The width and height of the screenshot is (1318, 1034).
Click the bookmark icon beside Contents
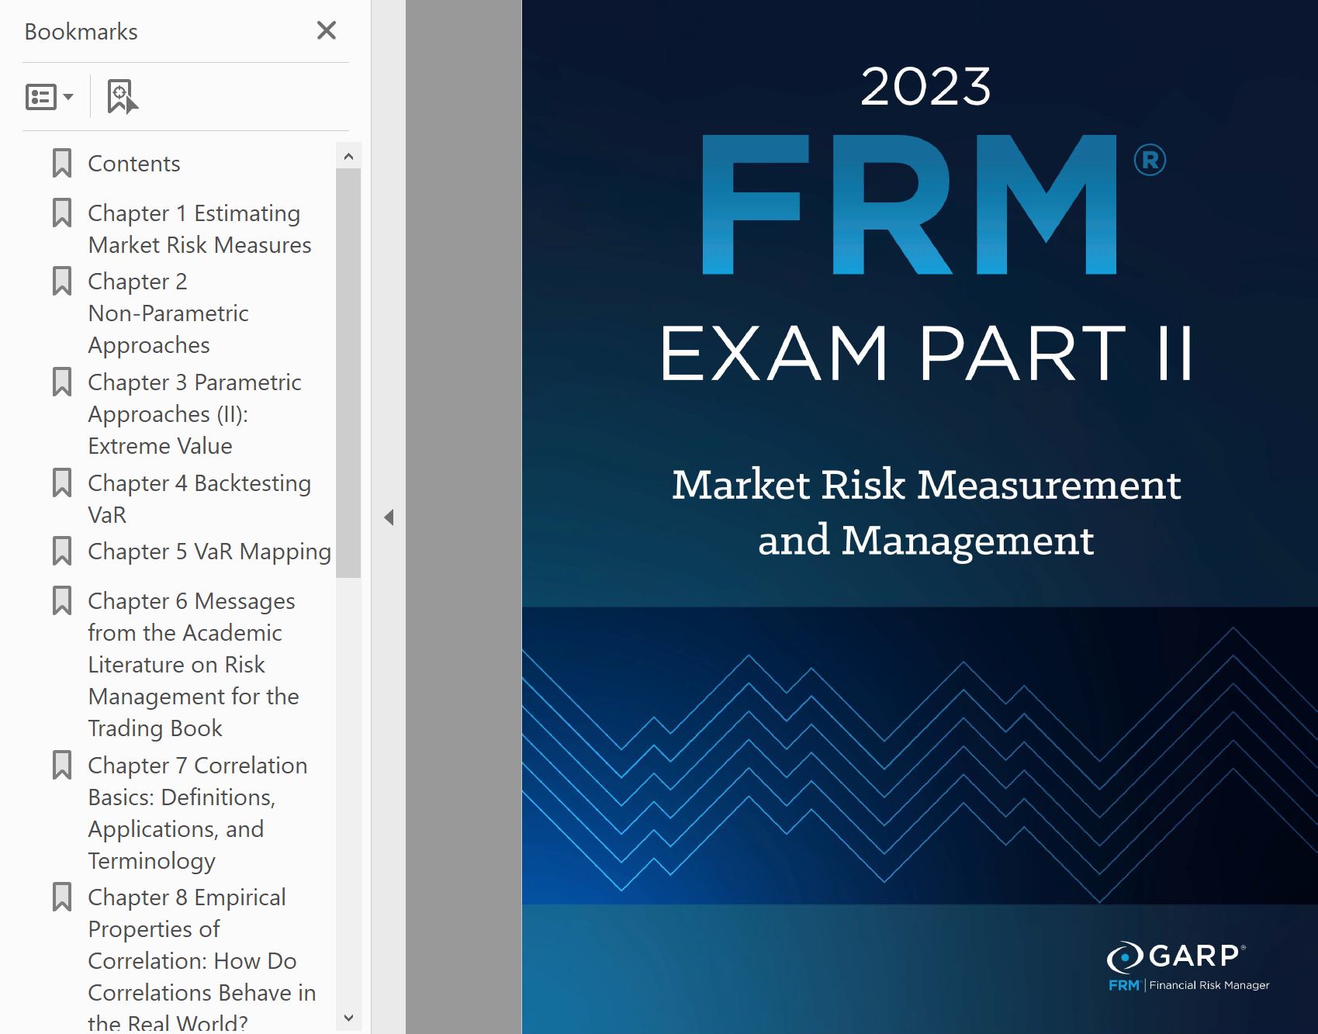point(62,164)
